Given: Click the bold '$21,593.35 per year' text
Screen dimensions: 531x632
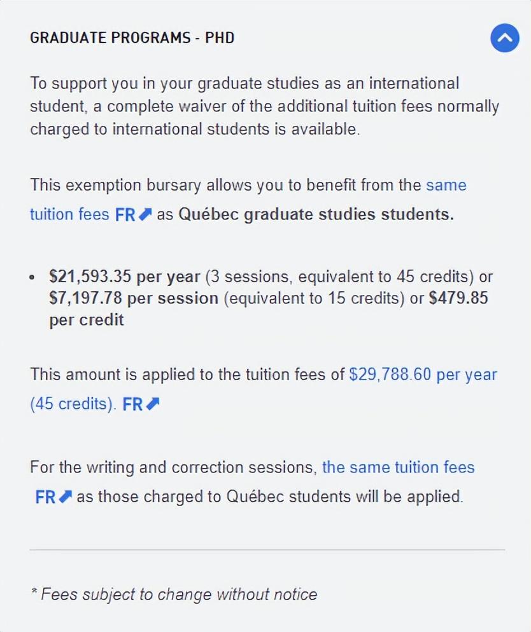Looking at the screenshot, I should [x=124, y=277].
